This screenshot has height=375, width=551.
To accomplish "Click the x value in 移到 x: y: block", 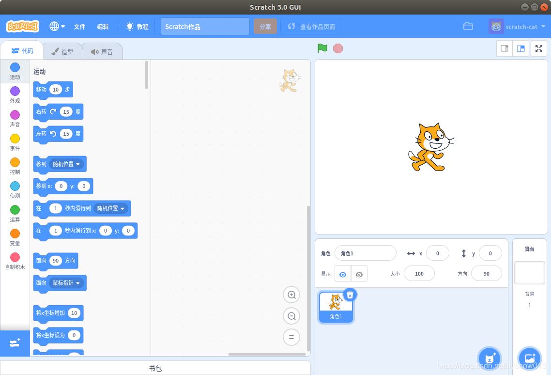I will click(x=61, y=186).
